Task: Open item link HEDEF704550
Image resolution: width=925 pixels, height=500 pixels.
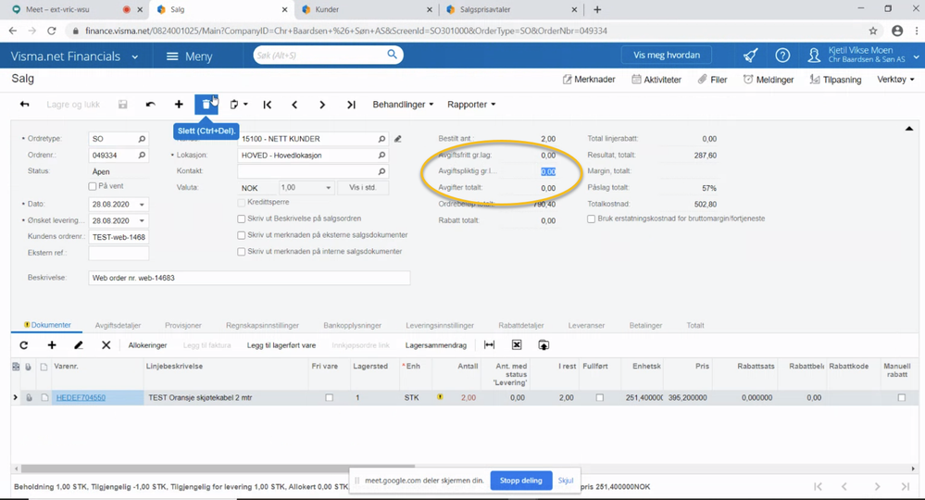Action: click(81, 398)
